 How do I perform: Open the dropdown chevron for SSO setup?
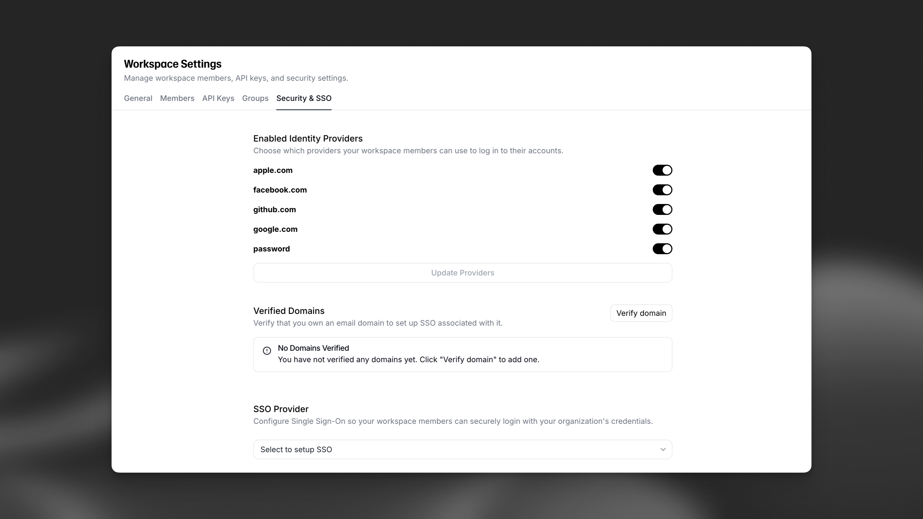(x=663, y=449)
